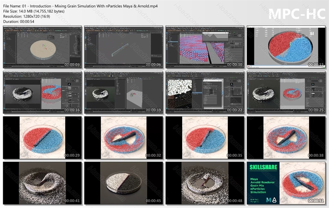
Task: Select the frame stamped 00:00:13
Action: (x=286, y=47)
